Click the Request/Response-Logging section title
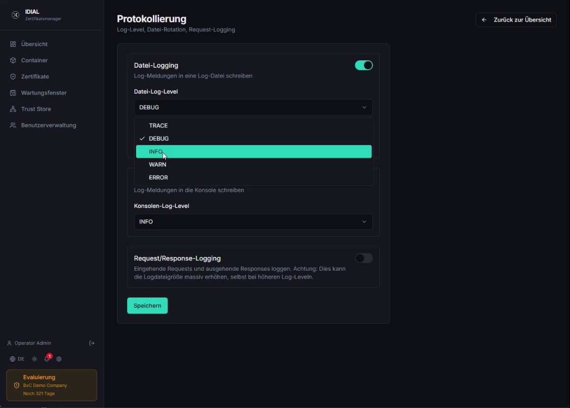 click(177, 258)
